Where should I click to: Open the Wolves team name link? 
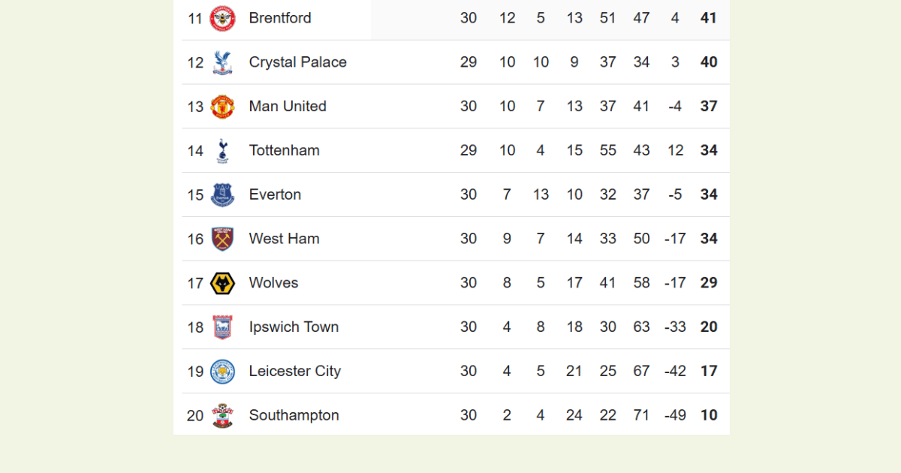pyautogui.click(x=273, y=283)
